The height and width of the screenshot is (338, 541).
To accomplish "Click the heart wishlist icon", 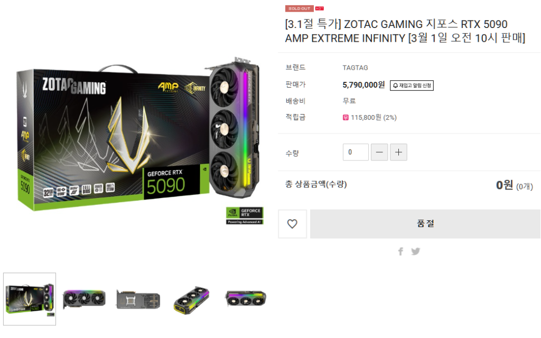I will (x=292, y=224).
